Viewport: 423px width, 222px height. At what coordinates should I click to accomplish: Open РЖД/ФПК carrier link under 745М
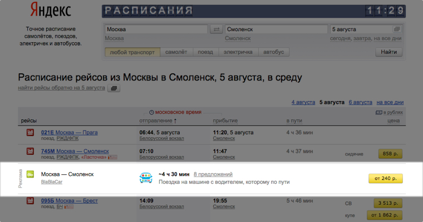(x=67, y=157)
